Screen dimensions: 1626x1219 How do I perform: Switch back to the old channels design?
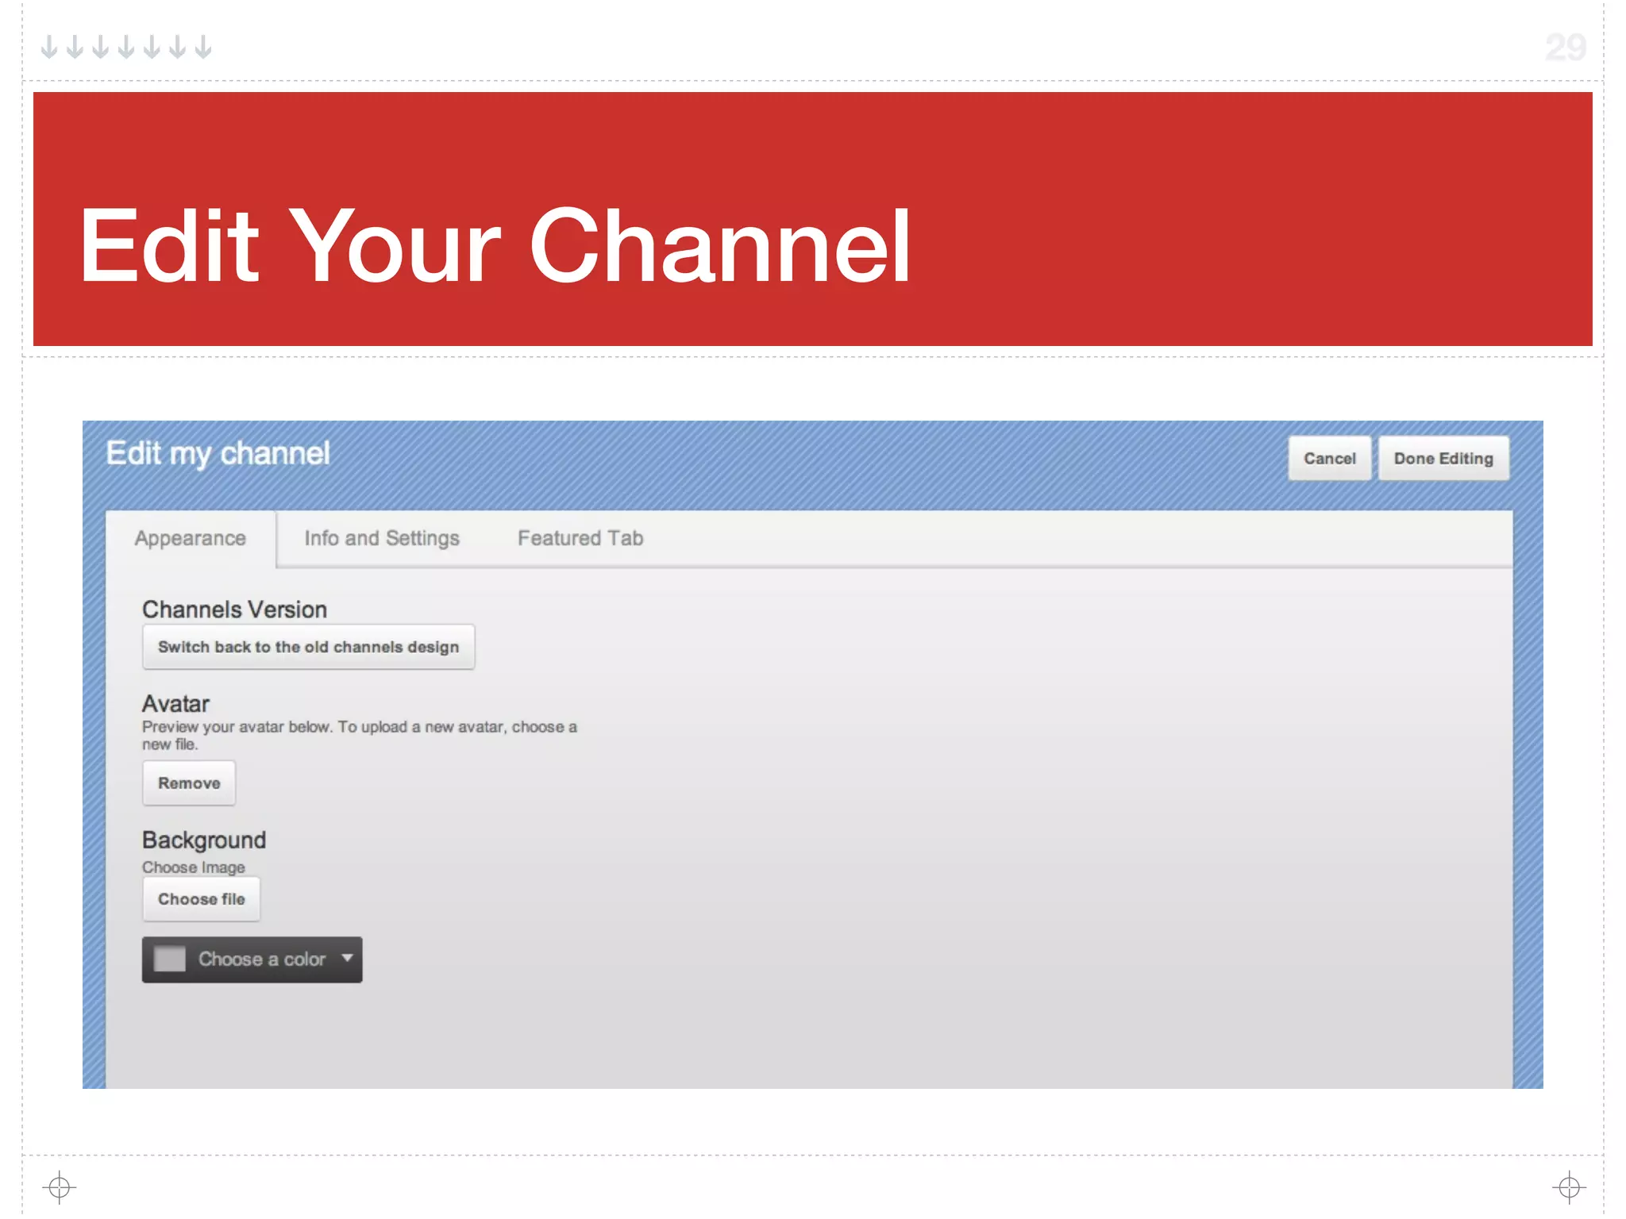point(308,647)
